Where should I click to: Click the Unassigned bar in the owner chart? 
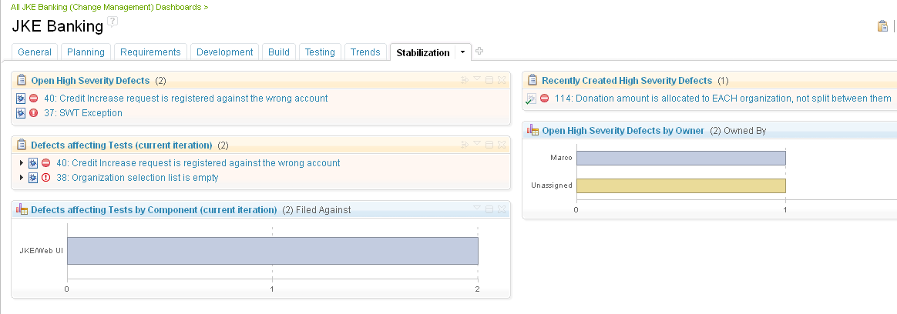click(x=680, y=185)
